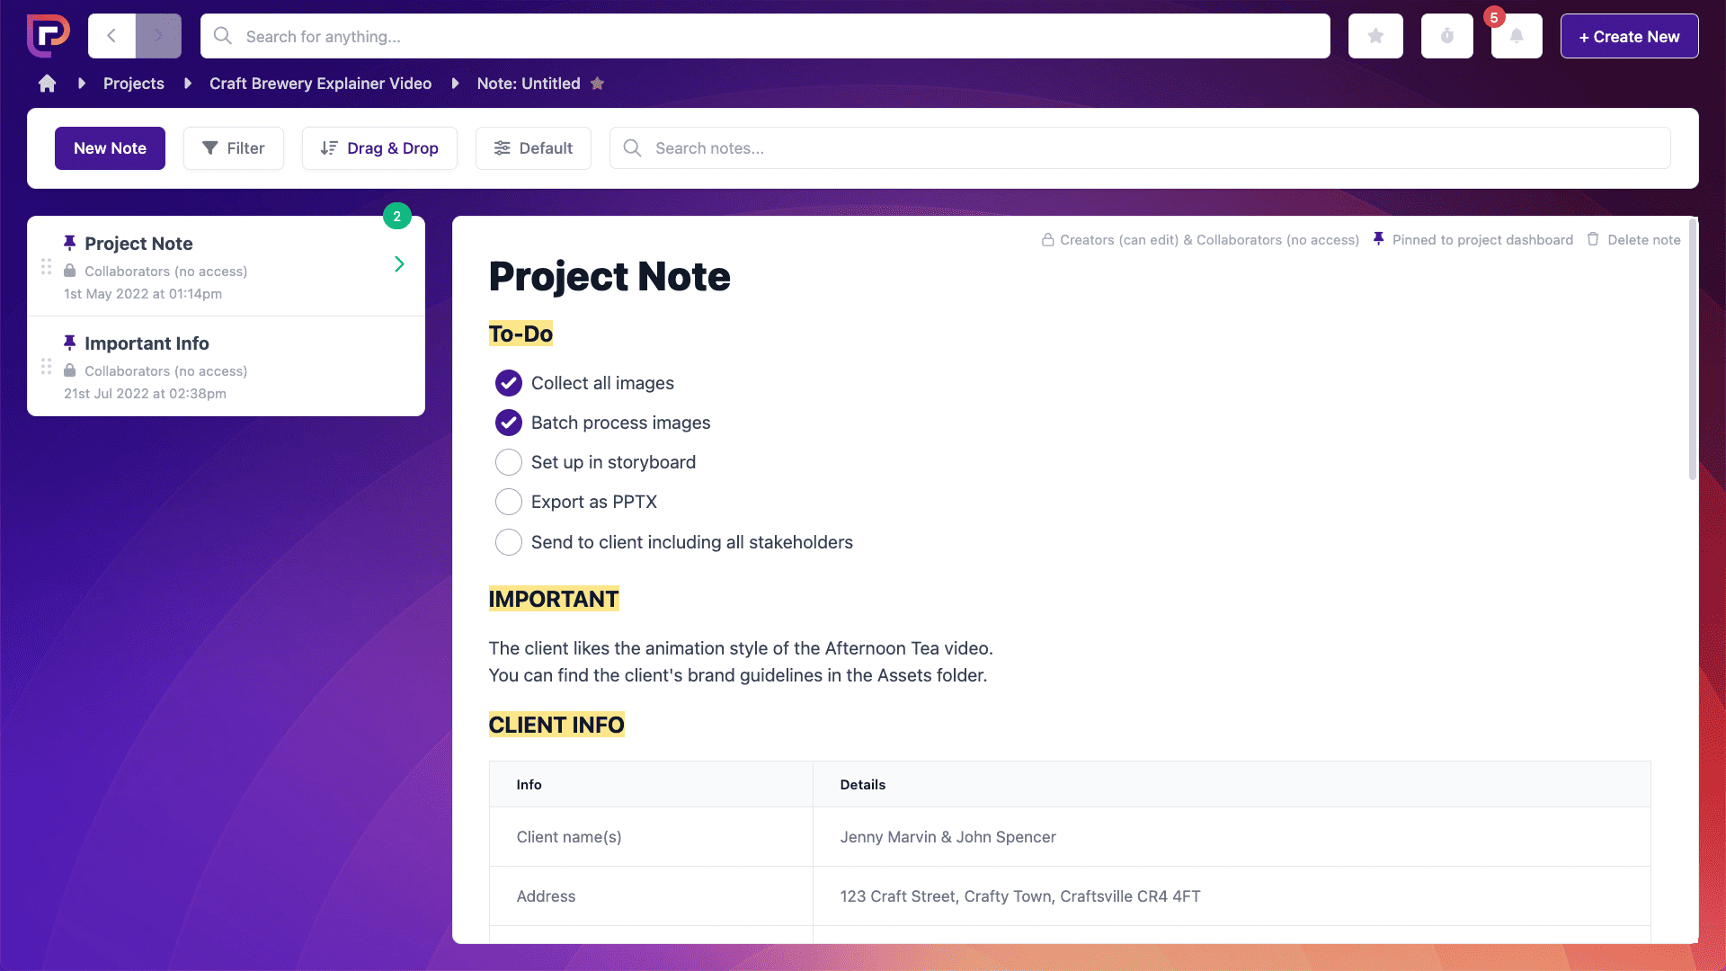Viewport: 1726px width, 971px height.
Task: Open favorites star in top bar
Action: pos(1375,36)
